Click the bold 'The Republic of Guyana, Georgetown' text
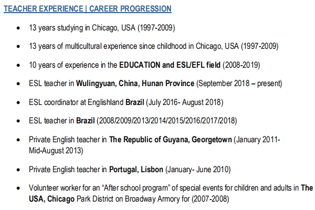Image resolution: width=315 pixels, height=210 pixels. pyautogui.click(x=171, y=139)
